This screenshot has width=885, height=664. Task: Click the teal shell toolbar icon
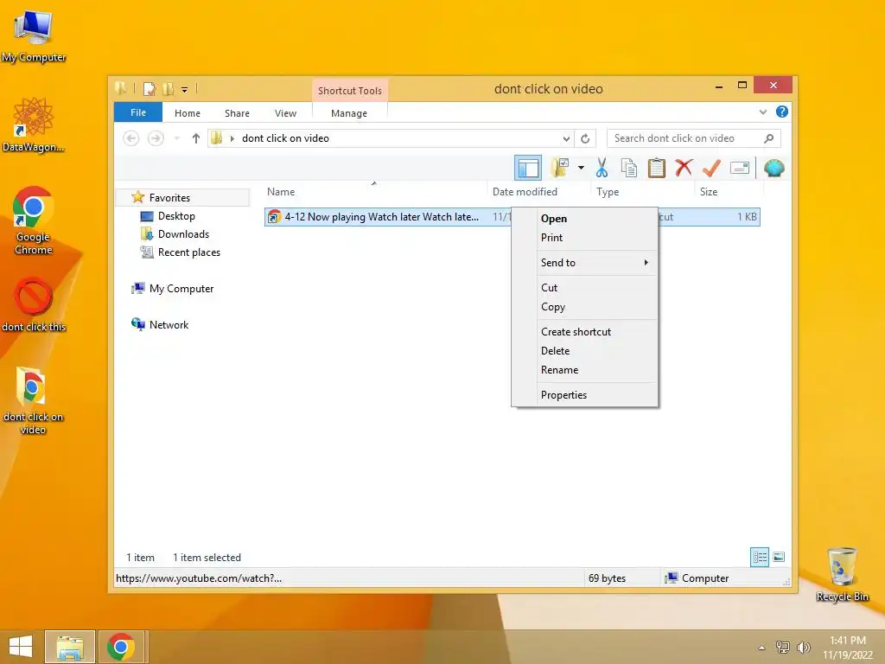coord(774,168)
